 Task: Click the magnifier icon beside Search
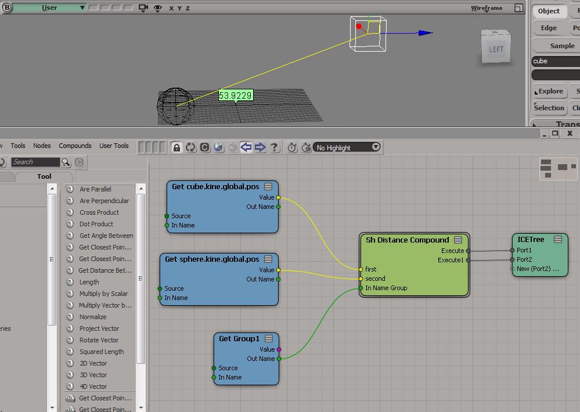(x=66, y=162)
